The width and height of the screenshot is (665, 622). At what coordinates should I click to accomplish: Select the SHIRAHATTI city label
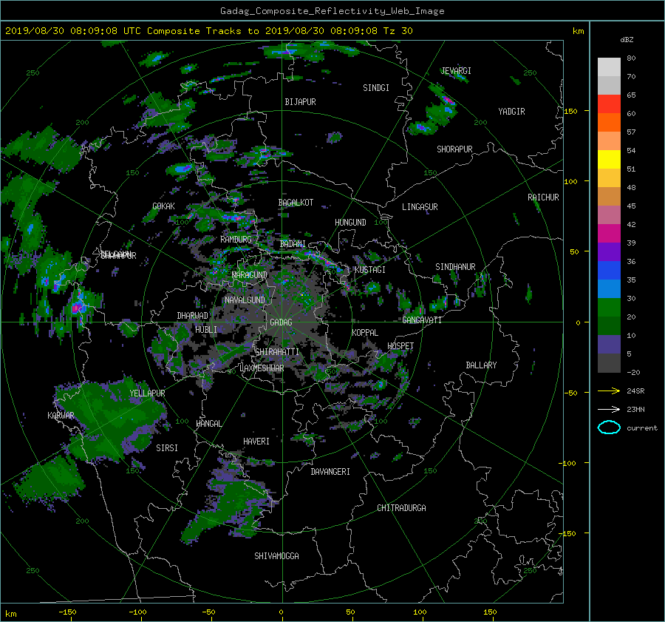277,352
